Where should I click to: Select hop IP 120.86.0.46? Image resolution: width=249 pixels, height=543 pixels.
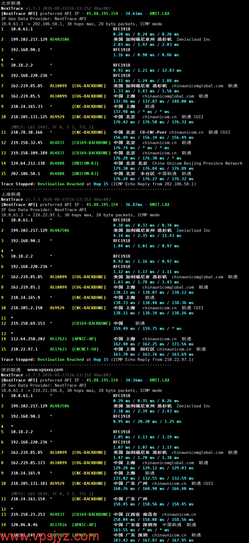[x=24, y=525]
